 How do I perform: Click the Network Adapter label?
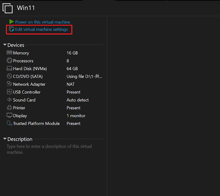(x=29, y=84)
